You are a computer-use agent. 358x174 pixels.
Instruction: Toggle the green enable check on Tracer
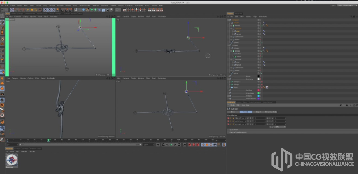[x=262, y=57]
